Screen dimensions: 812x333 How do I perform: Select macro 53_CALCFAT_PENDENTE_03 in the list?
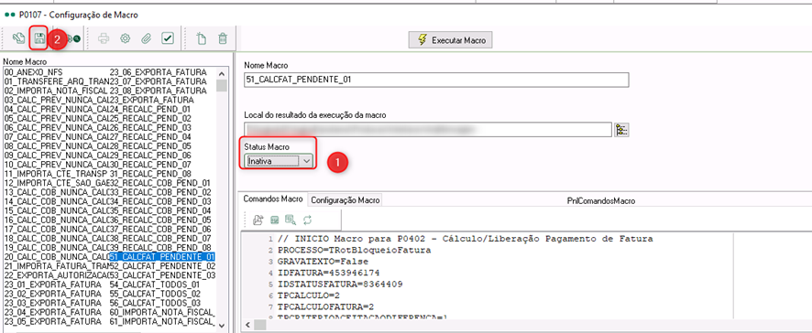pos(162,274)
